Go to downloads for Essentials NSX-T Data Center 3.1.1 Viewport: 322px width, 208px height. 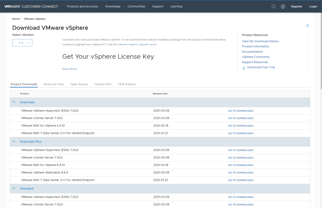point(241,133)
